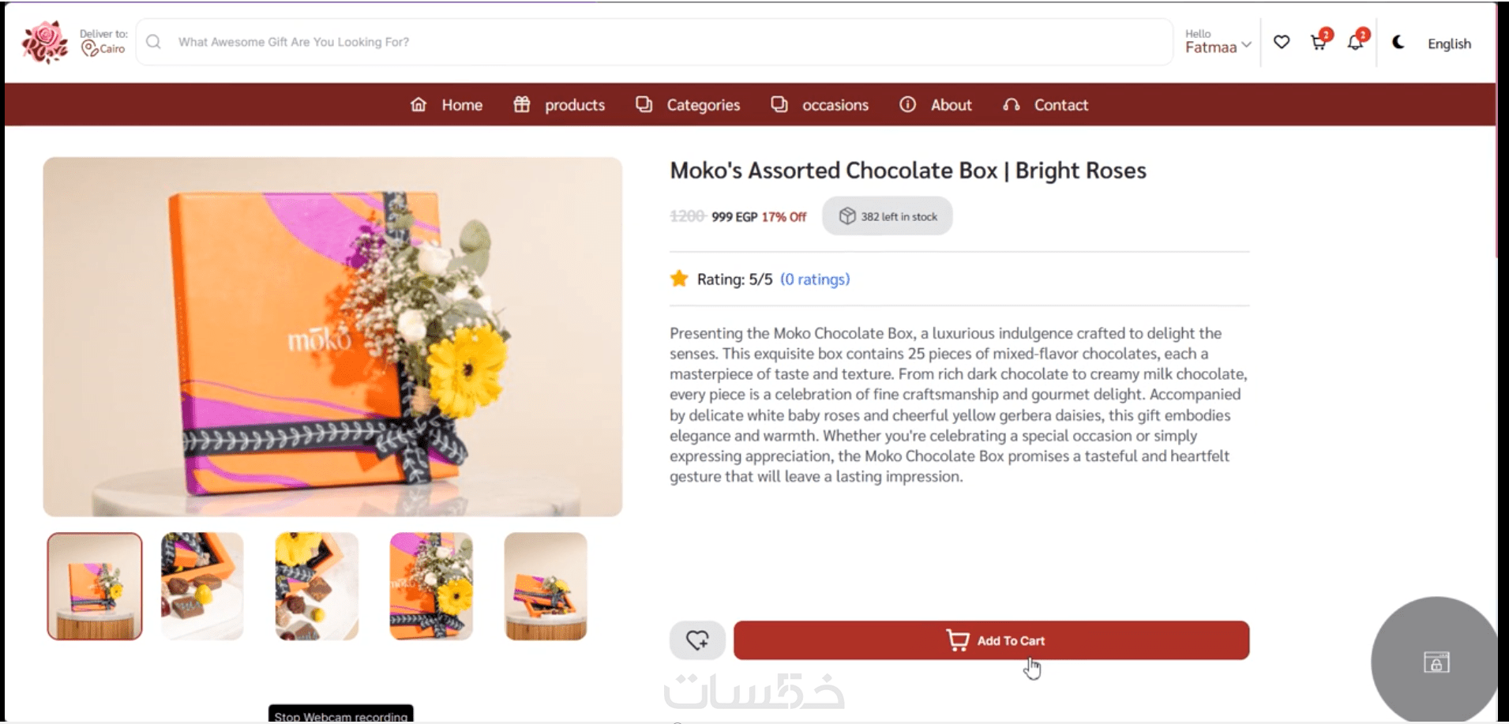
Task: Open the wishlist heart icon in the header
Action: 1282,43
